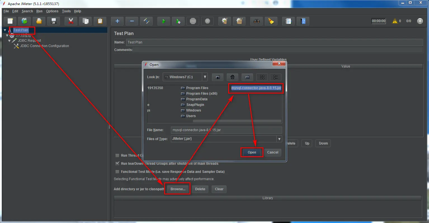Click the Up variables button

307,143
